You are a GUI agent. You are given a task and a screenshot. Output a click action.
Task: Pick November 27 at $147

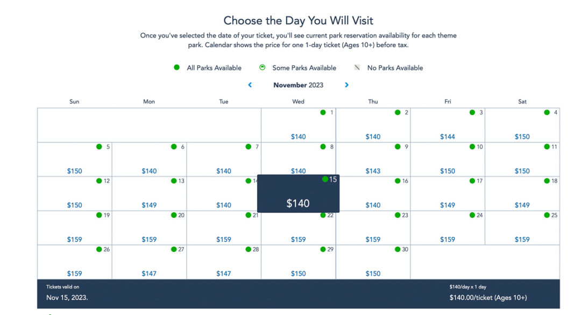(149, 262)
